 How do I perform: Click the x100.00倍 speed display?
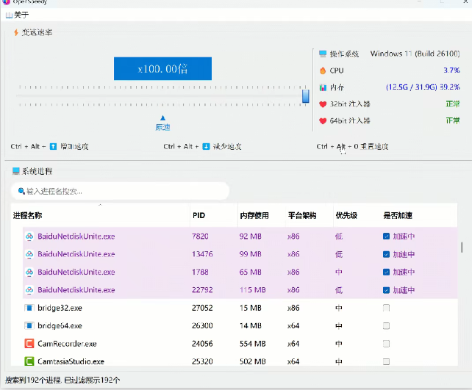point(162,69)
